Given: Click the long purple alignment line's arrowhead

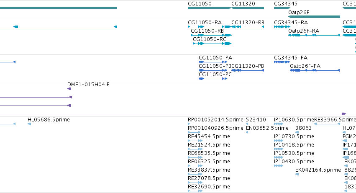Looking at the screenshot, I should pos(344,114).
